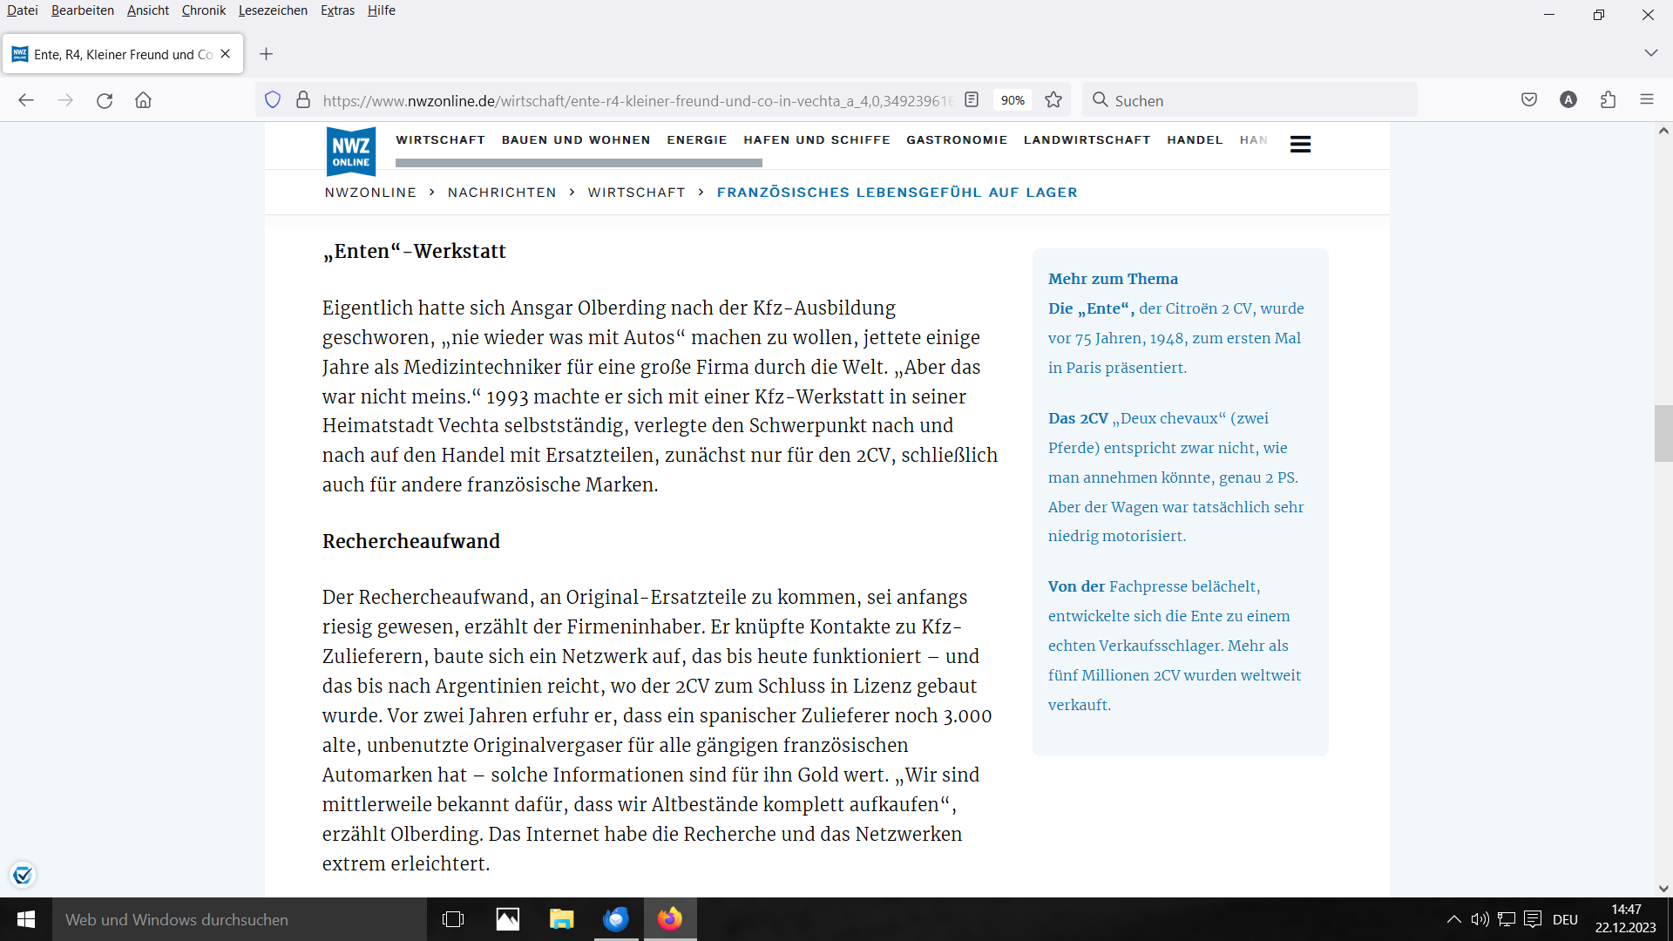Click the 90% zoom level indicator
The image size is (1673, 941).
point(1013,100)
